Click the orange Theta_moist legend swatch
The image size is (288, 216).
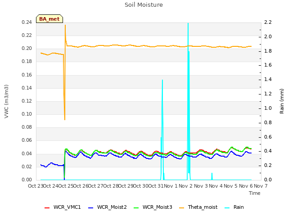tap(181, 208)
